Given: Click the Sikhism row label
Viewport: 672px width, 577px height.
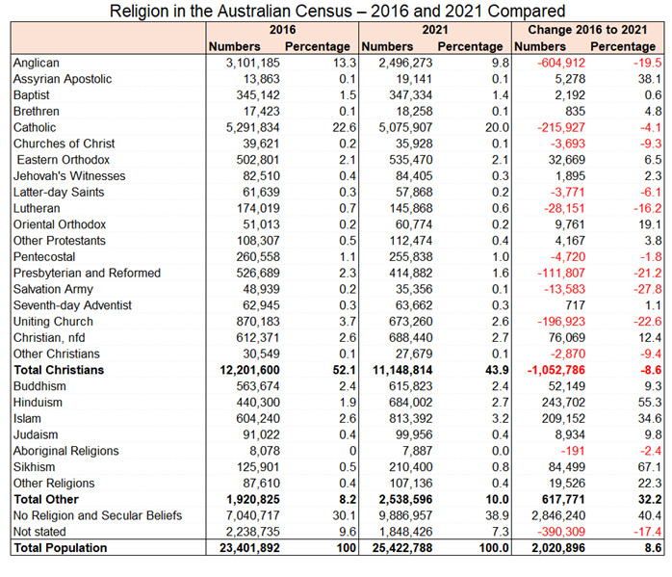Looking at the screenshot, I should (x=36, y=467).
